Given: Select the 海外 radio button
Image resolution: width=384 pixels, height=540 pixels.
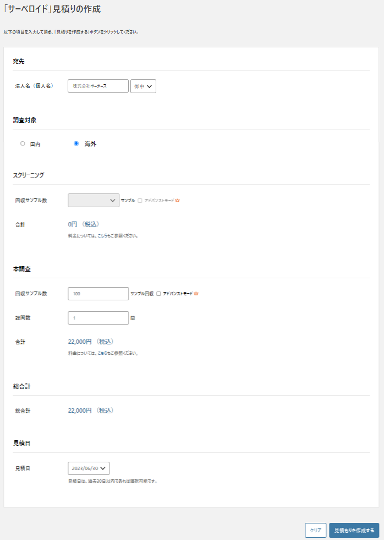Looking at the screenshot, I should tap(76, 144).
